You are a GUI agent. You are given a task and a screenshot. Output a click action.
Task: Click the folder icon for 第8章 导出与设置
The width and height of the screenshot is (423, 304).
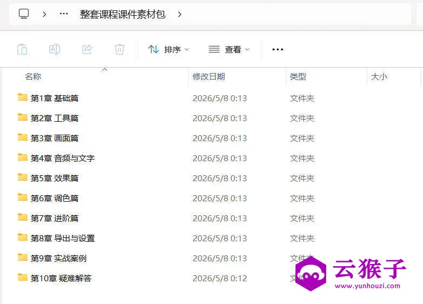22,237
